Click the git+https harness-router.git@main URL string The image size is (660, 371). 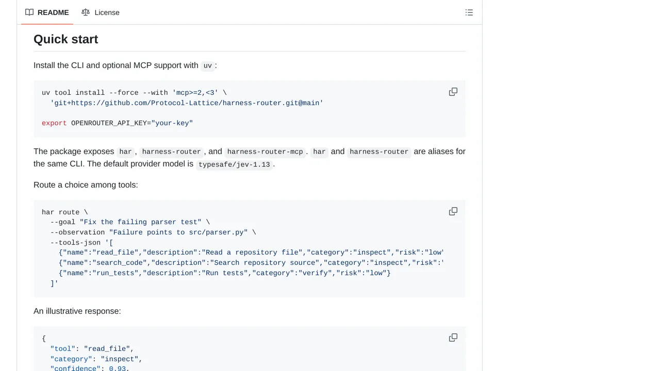pyautogui.click(x=187, y=103)
